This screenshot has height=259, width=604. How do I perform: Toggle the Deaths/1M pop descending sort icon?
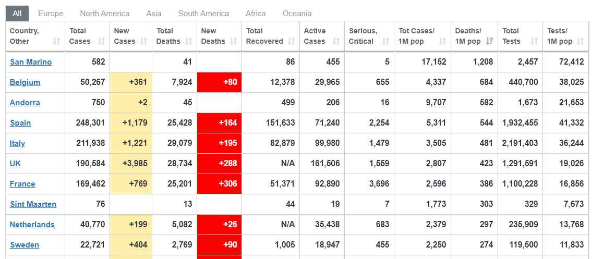[x=490, y=41]
